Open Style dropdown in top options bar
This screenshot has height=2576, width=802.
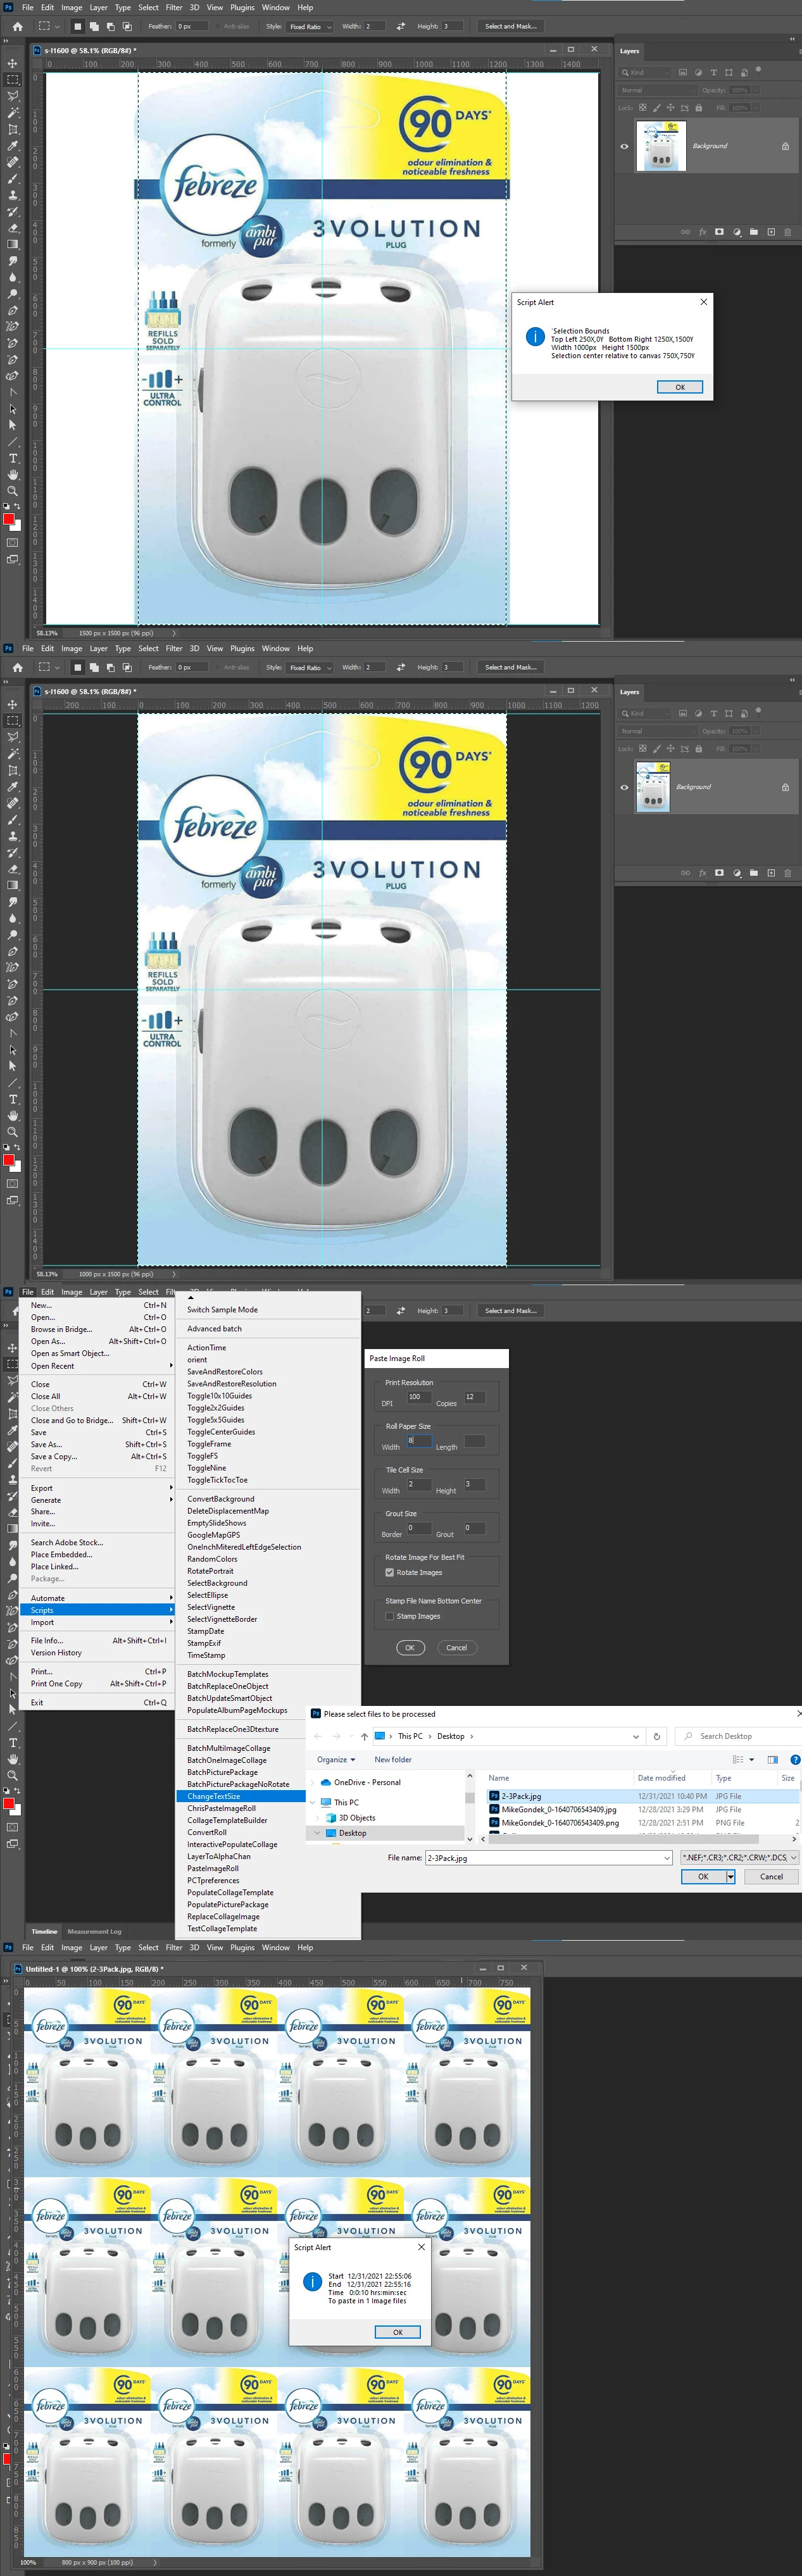(310, 26)
